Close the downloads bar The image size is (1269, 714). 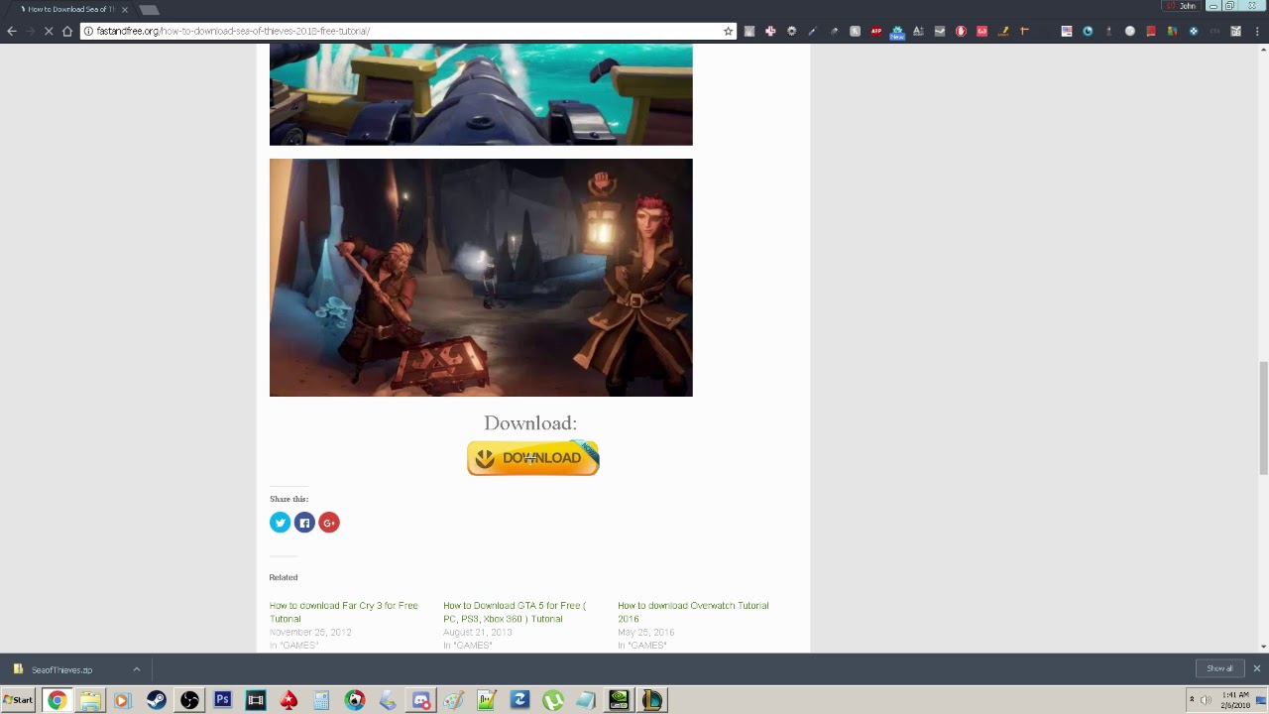[1257, 668]
